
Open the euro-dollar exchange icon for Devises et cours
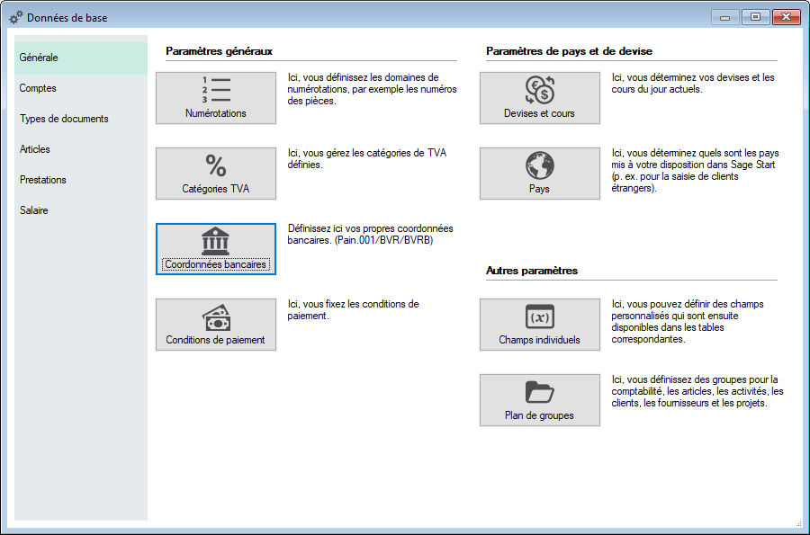click(x=540, y=90)
